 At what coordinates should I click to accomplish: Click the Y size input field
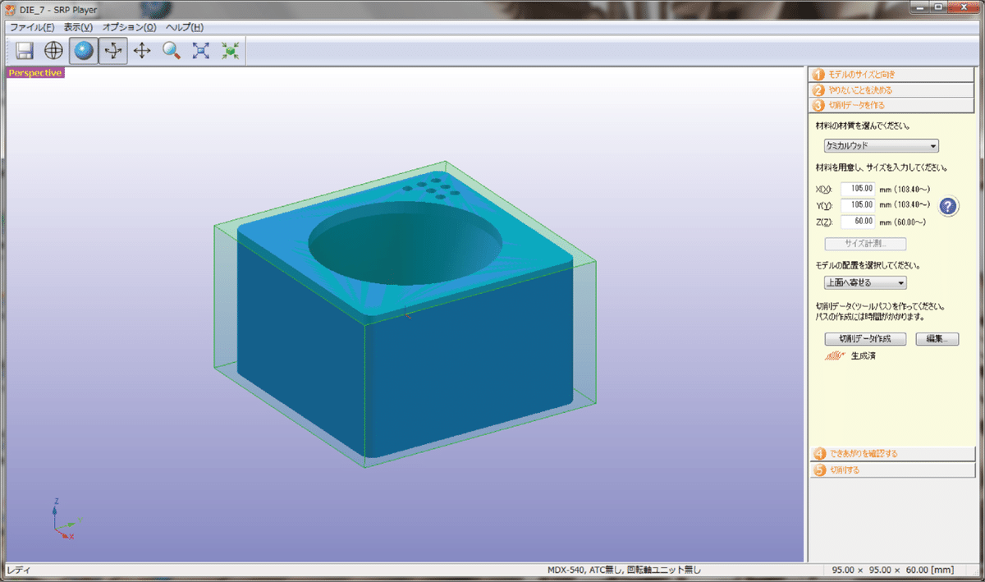point(859,205)
